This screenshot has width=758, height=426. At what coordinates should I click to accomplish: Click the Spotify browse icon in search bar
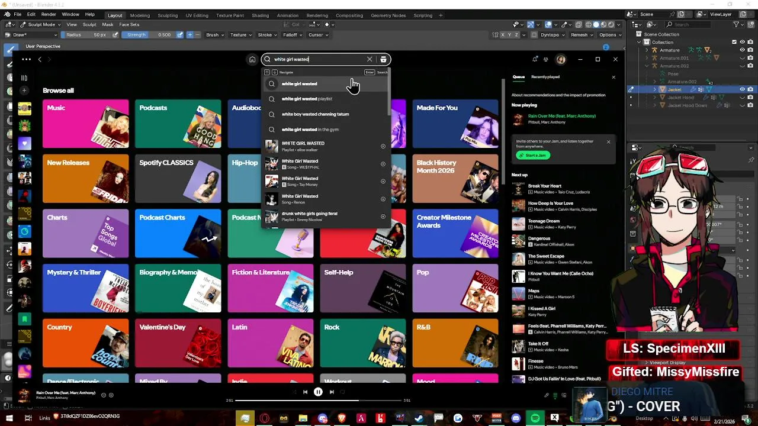tap(384, 59)
